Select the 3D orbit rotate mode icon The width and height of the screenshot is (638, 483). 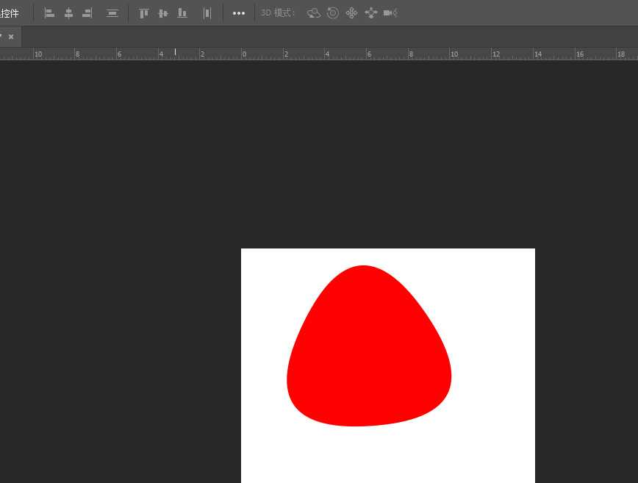(x=314, y=13)
